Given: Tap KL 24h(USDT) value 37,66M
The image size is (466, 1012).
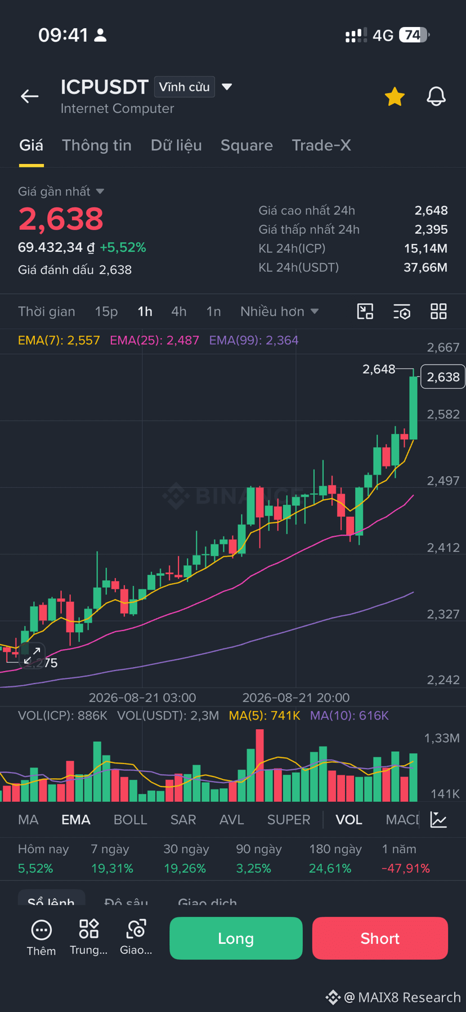Looking at the screenshot, I should (x=425, y=268).
